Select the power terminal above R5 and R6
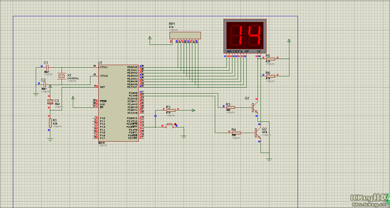Screen dimensions: 390x208 click(x=289, y=40)
